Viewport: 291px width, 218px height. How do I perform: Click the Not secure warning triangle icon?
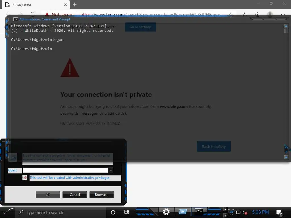(47, 14)
